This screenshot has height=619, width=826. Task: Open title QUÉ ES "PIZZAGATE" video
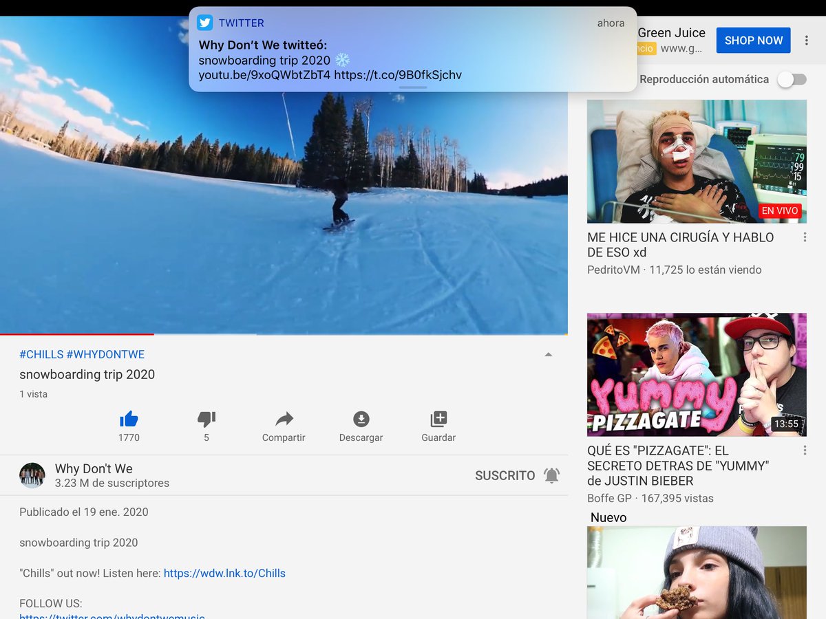pos(678,466)
